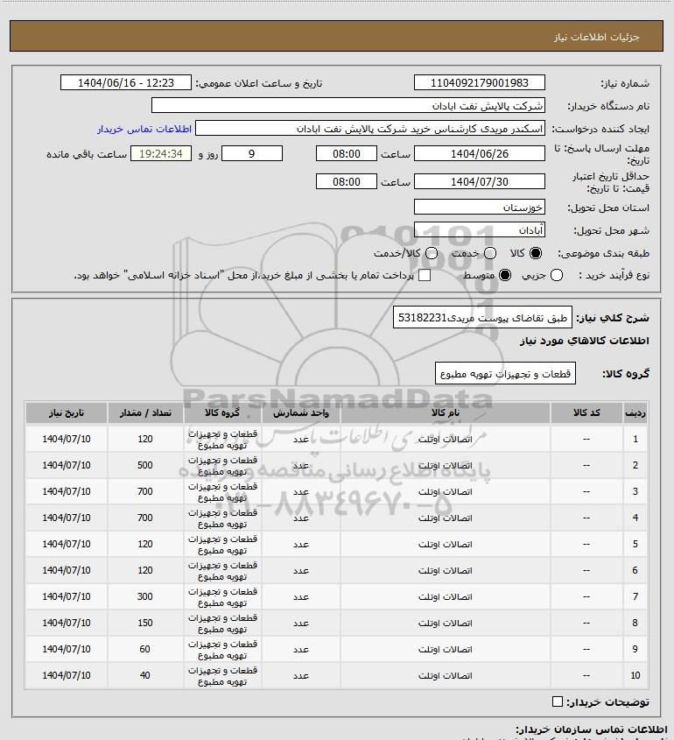Click the unit عدد in row 6
Viewport: 674px width, 740px height.
tap(301, 571)
